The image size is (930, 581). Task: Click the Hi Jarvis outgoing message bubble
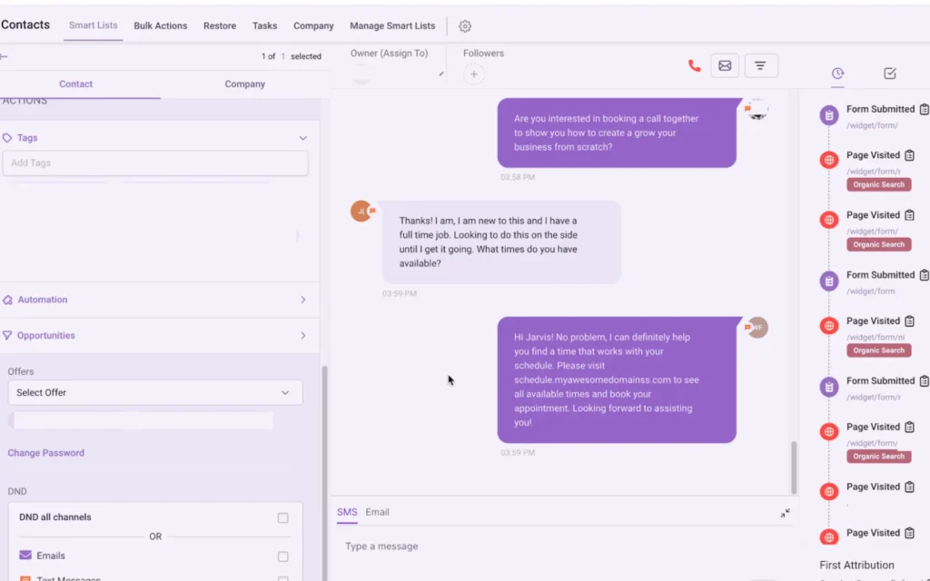click(617, 380)
